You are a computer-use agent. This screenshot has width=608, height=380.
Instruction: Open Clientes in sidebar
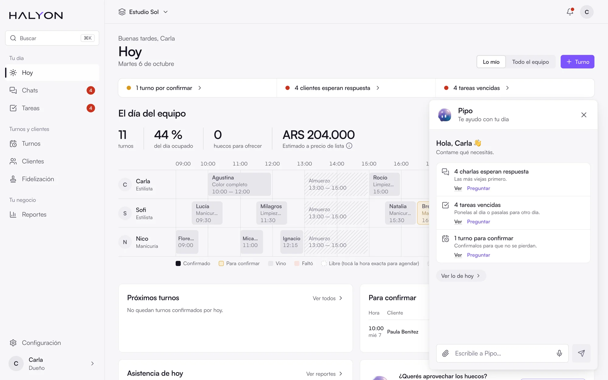pyautogui.click(x=52, y=161)
